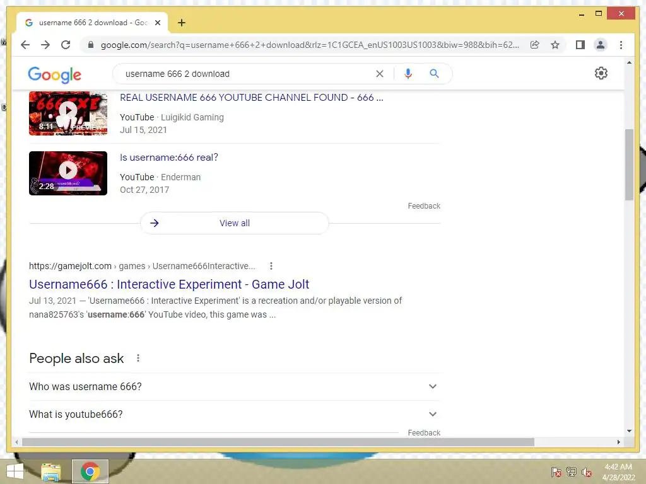646x484 pixels.
Task: Click the scroll up arrow
Action: [x=629, y=63]
